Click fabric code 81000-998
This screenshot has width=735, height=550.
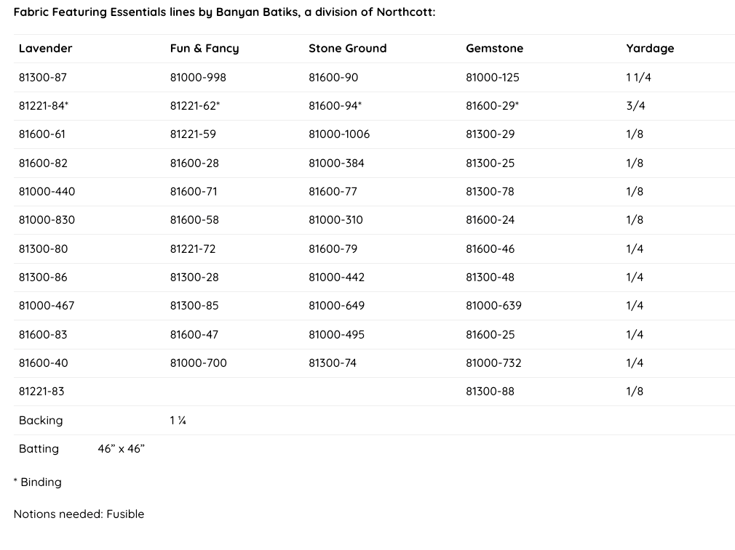pyautogui.click(x=198, y=77)
